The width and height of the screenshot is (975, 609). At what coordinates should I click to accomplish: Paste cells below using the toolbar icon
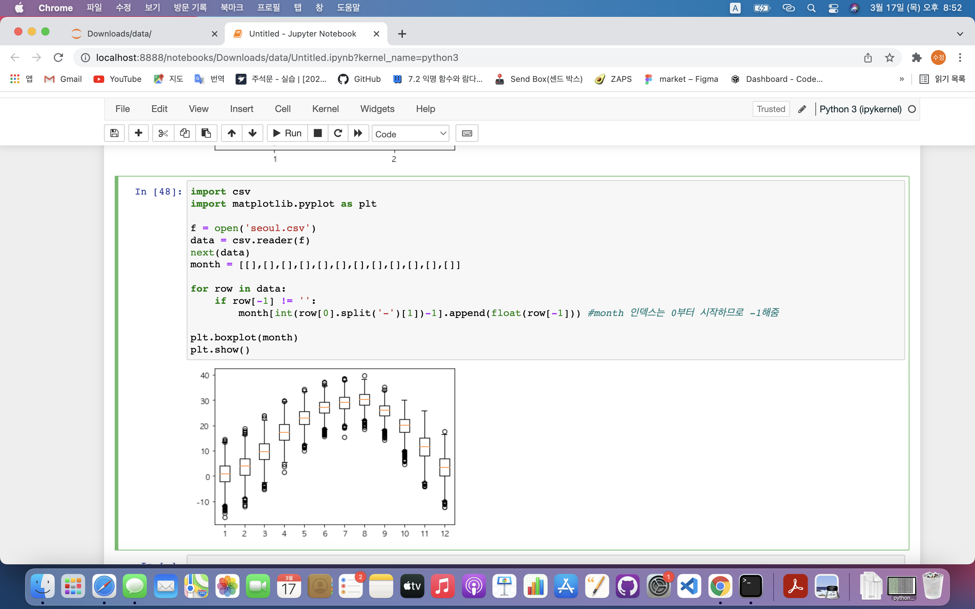206,133
